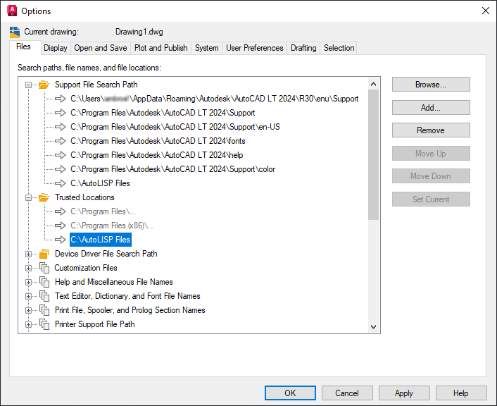Image resolution: width=497 pixels, height=406 pixels.
Task: Click the arrow icon beside Support\color path
Action: [61, 169]
